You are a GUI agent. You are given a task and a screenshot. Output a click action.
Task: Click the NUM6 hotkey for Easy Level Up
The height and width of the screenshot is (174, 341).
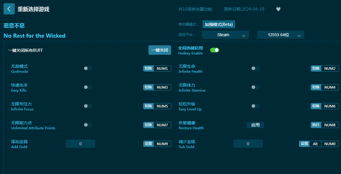pos(330,106)
